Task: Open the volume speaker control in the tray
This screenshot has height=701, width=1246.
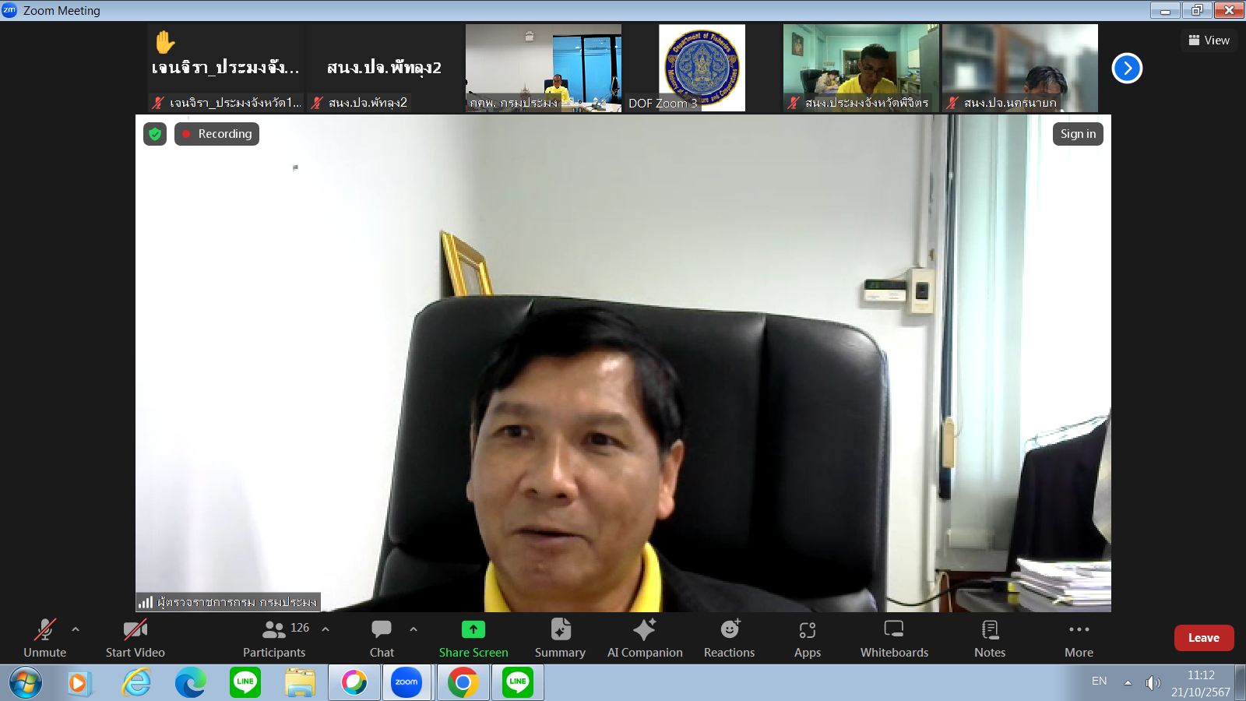Action: point(1153,683)
